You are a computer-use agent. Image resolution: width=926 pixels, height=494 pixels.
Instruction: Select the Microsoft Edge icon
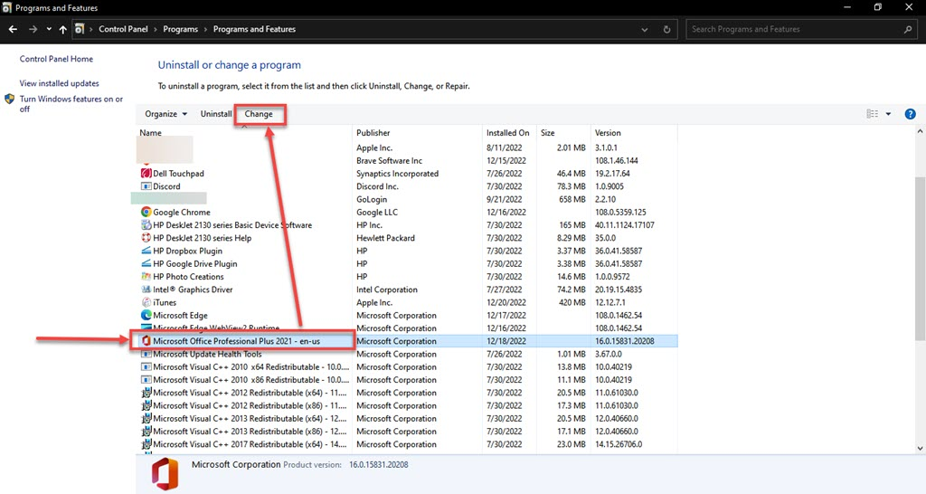coord(146,316)
